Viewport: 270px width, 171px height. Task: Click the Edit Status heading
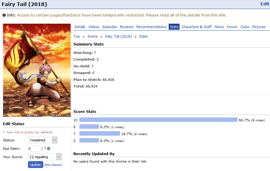pos(14,124)
